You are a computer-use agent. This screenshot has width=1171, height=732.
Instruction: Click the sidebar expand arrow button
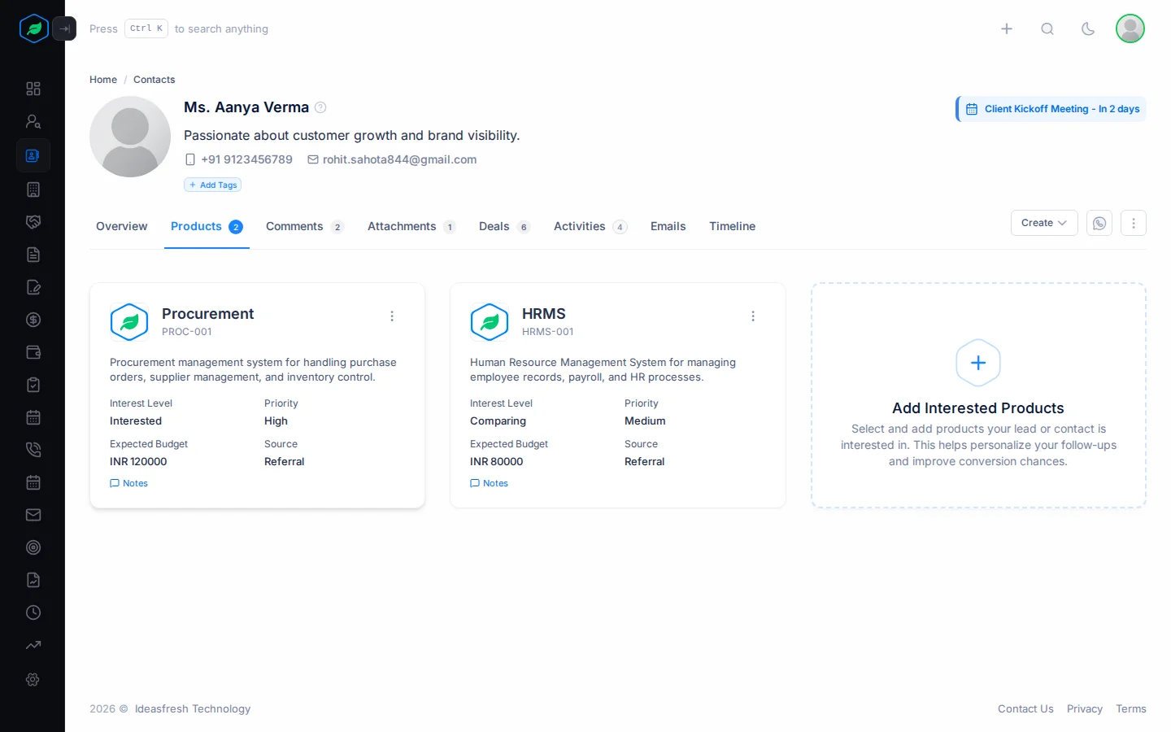click(64, 28)
